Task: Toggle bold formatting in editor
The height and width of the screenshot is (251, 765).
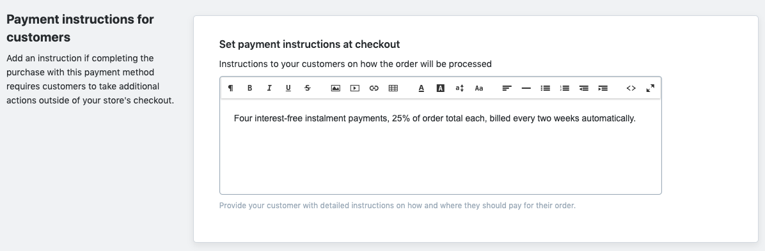Action: (250, 88)
